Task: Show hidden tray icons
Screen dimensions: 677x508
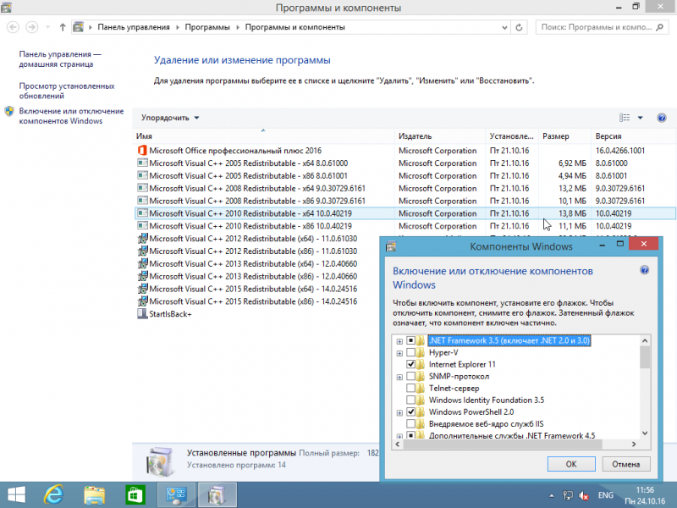Action: (552, 495)
